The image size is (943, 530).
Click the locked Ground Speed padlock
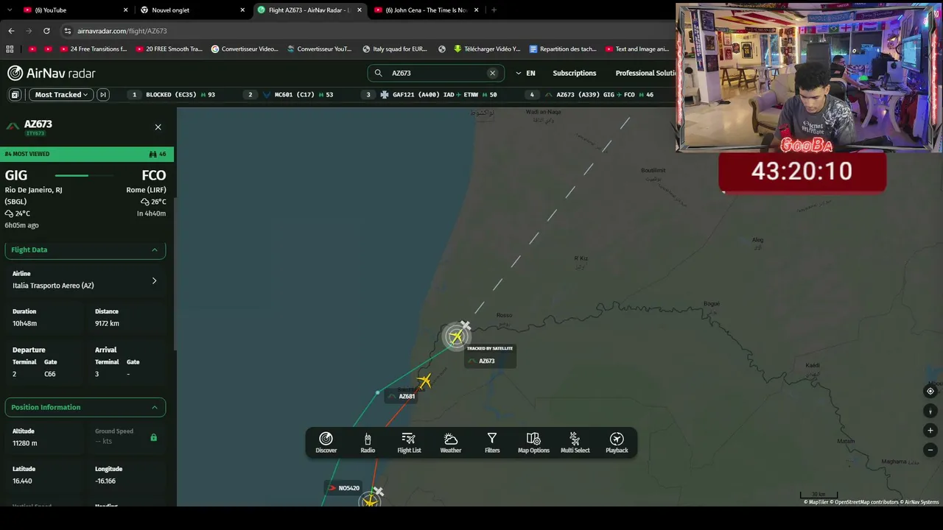tap(153, 437)
